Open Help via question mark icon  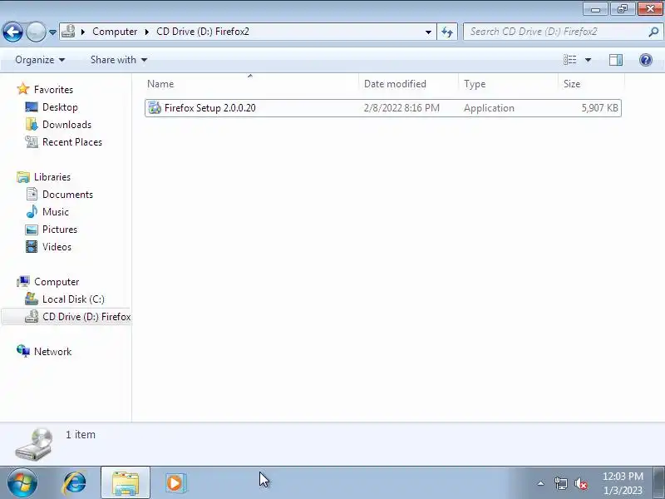pyautogui.click(x=646, y=60)
